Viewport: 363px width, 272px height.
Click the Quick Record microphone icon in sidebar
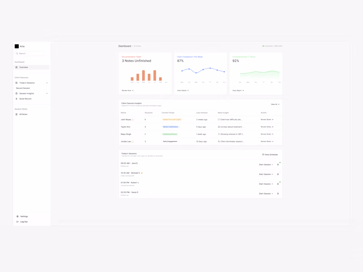click(x=16, y=99)
